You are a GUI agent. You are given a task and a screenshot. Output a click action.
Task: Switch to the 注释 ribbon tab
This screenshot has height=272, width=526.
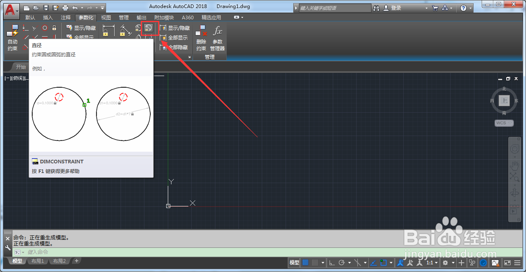pyautogui.click(x=66, y=17)
